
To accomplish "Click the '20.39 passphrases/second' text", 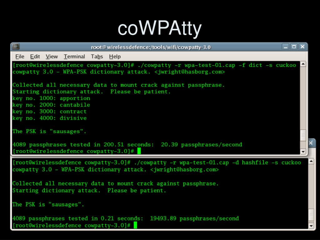I will [x=202, y=145].
